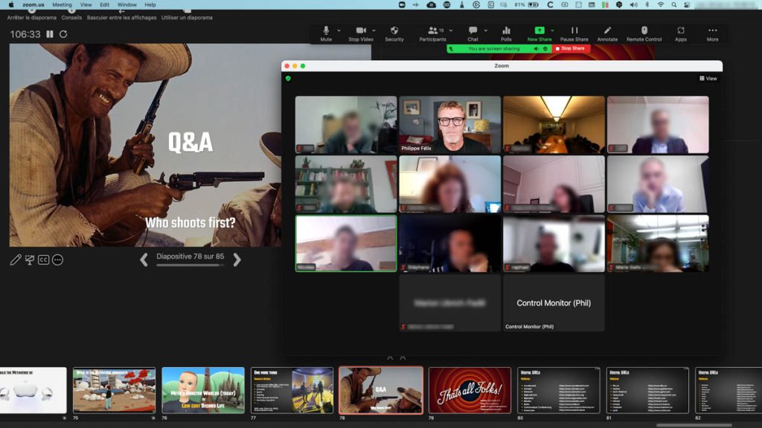The height and width of the screenshot is (428, 762).
Task: Click the battery indicator in menu bar
Action: click(x=533, y=4)
